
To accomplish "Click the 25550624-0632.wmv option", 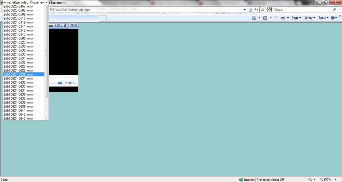I will [24, 82].
